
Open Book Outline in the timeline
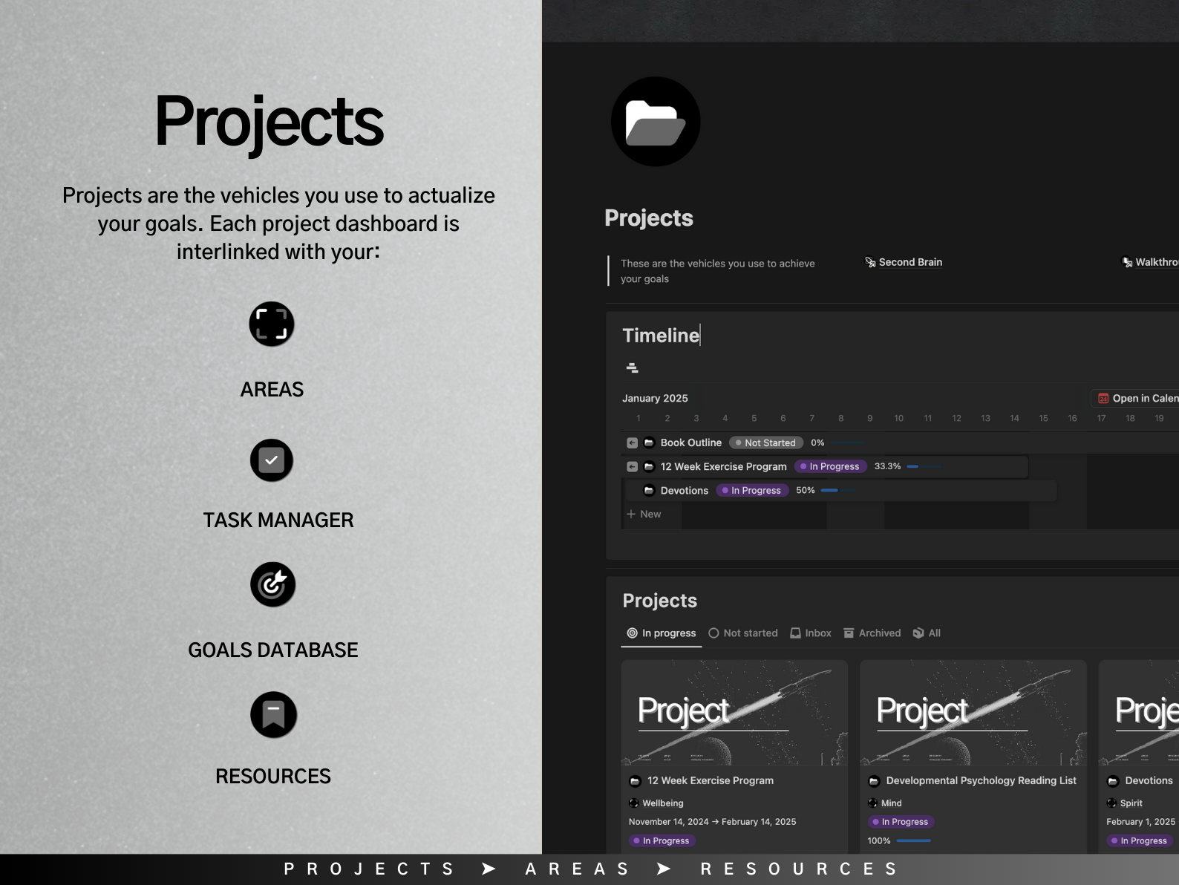[x=691, y=442]
